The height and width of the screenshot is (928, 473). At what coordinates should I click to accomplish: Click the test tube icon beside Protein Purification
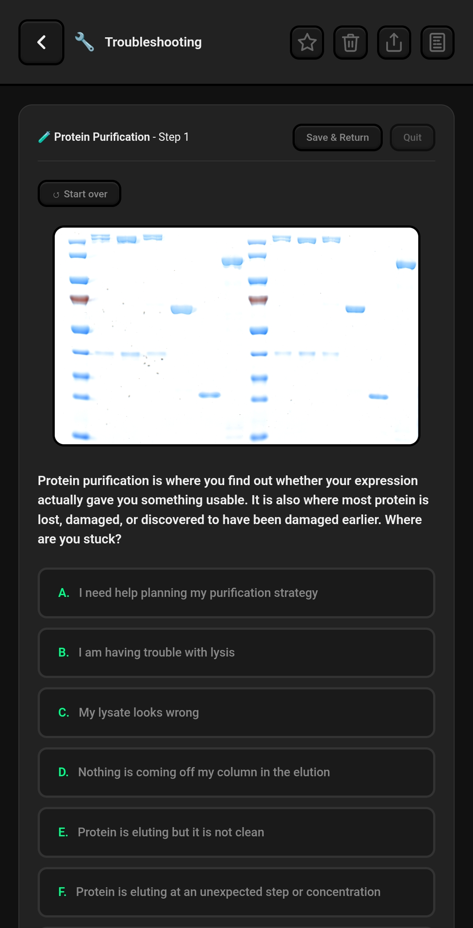click(43, 136)
